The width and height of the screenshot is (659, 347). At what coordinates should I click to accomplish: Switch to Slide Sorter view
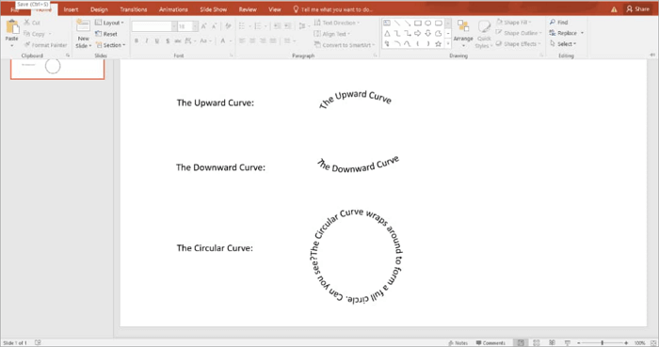click(x=537, y=343)
